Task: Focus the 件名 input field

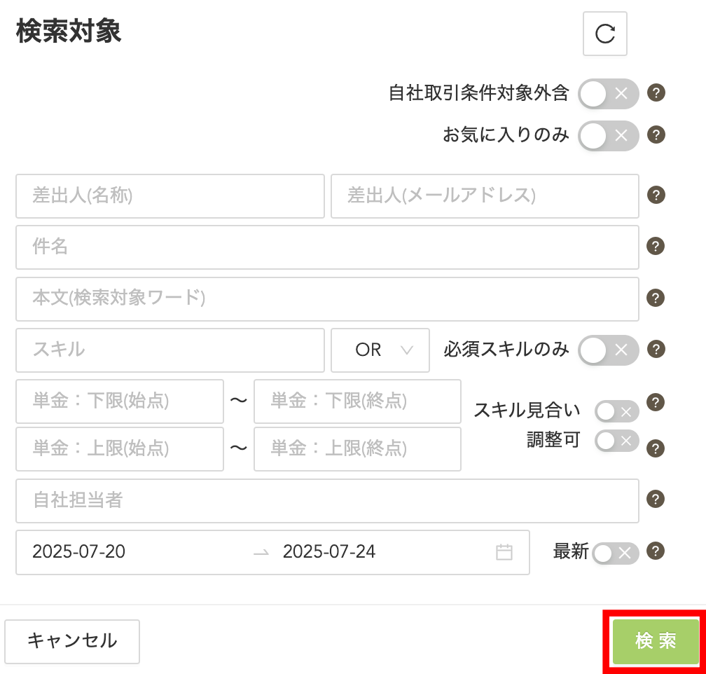Action: pos(327,247)
